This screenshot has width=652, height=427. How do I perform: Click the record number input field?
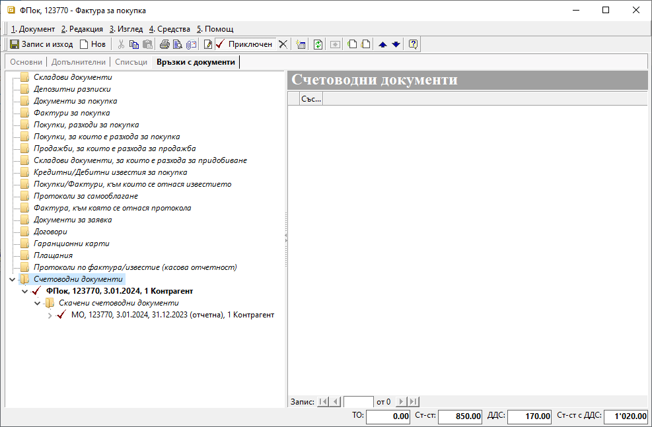pos(359,401)
